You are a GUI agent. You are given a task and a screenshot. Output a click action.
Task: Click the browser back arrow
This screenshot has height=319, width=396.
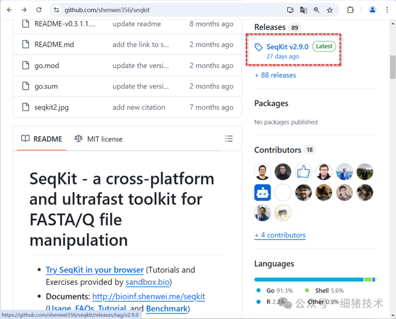[9, 10]
